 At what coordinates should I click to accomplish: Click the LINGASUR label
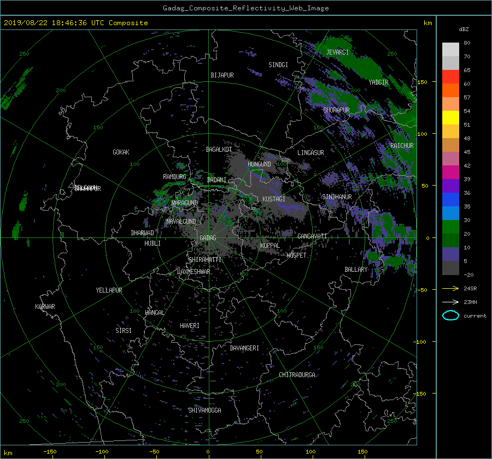pyautogui.click(x=311, y=153)
